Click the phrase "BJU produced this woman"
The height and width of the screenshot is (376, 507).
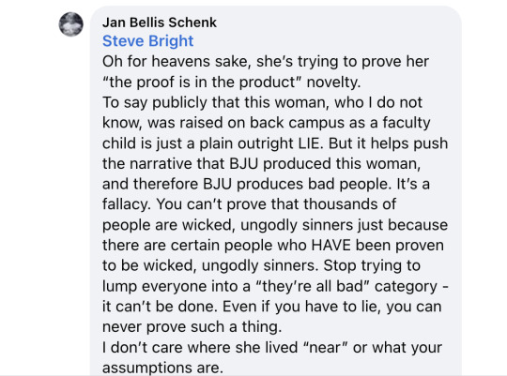tap(323, 164)
